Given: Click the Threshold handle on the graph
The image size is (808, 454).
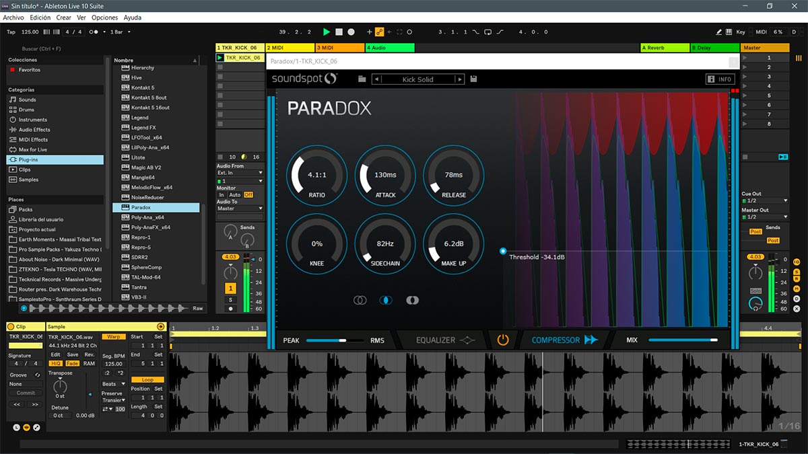Looking at the screenshot, I should click(x=503, y=251).
